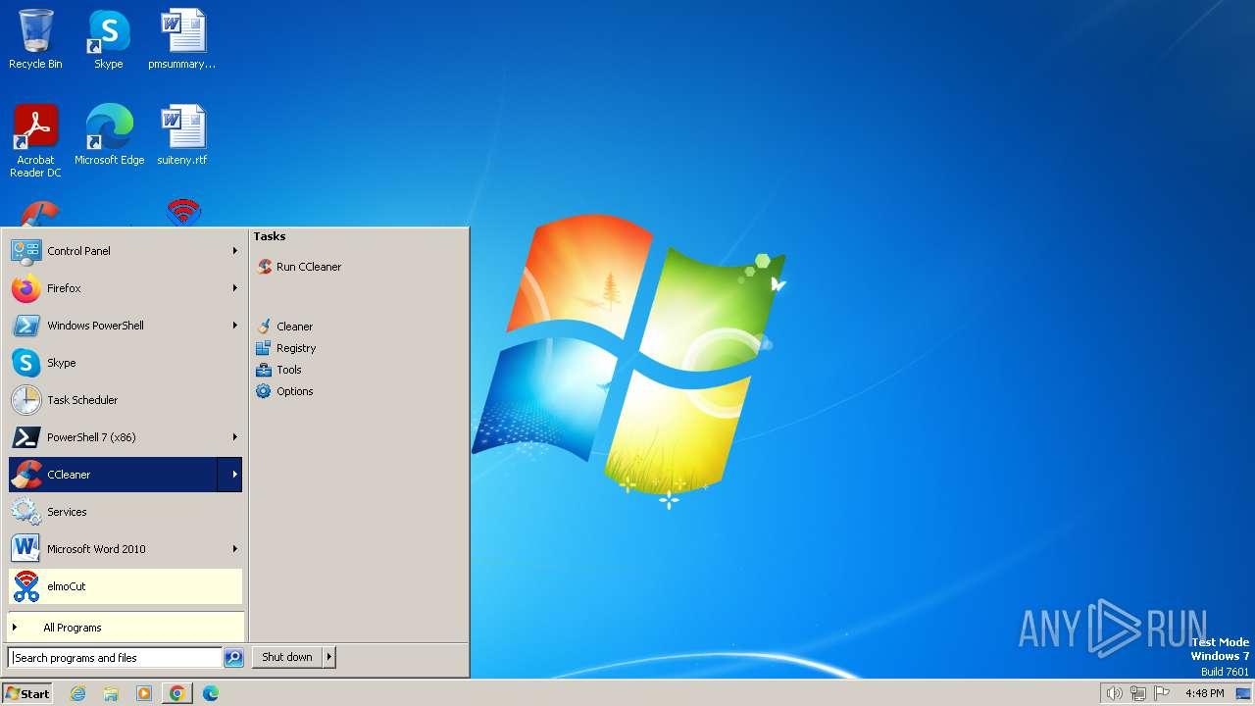
Task: Select elmoCut text in Start menu
Action: tap(67, 586)
